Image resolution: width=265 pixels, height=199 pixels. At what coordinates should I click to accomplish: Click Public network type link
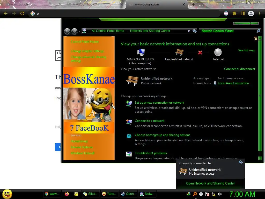151,83
